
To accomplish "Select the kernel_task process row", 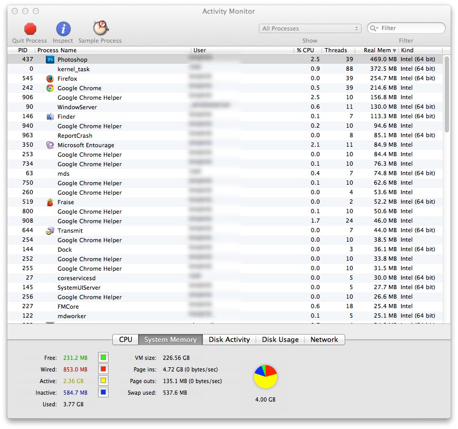I will (x=225, y=69).
